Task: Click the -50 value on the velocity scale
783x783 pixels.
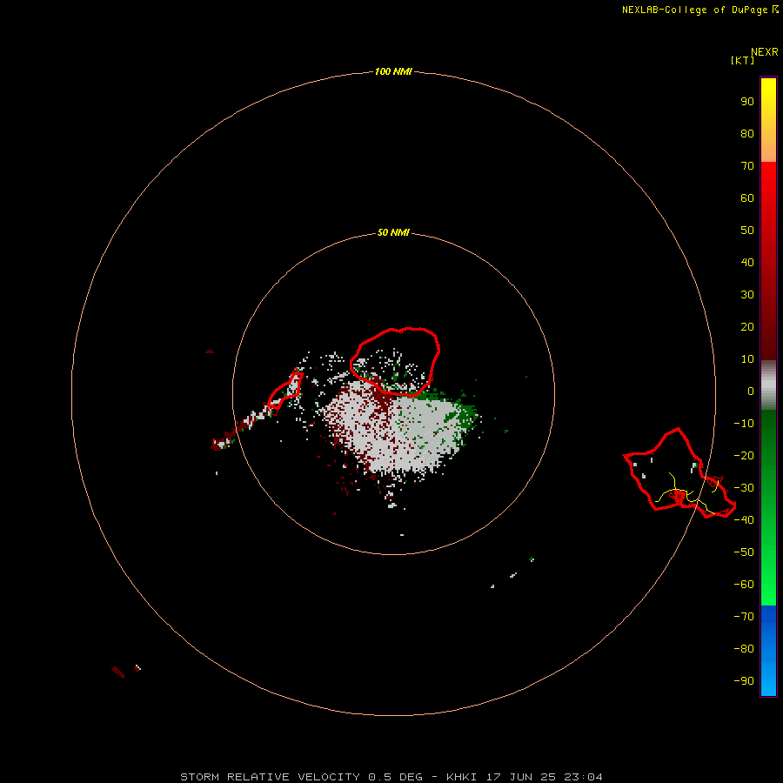Action: click(744, 552)
